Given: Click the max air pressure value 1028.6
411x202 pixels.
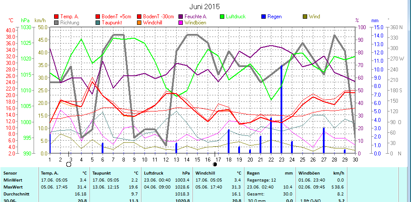Looking at the screenshot, I should coord(182,187).
